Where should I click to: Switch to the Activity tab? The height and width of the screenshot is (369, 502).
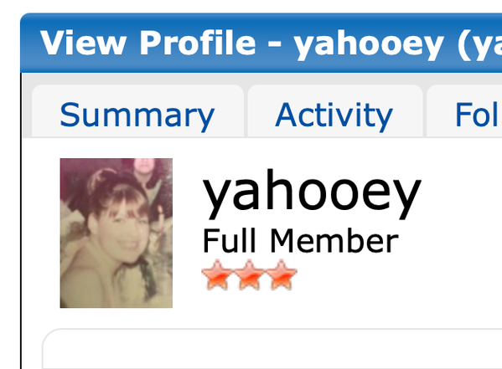(x=334, y=115)
